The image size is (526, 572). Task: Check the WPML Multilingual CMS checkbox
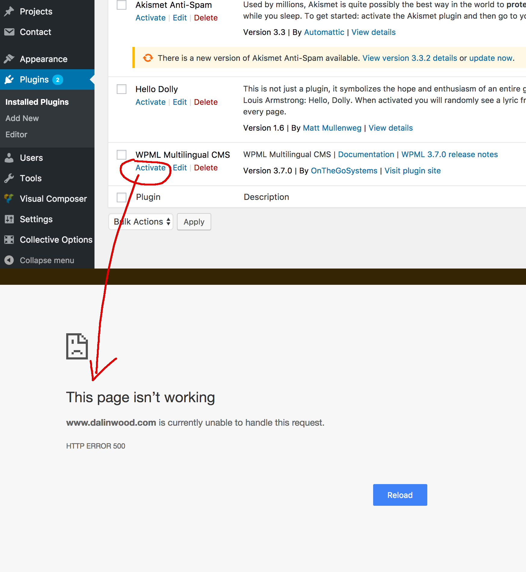coord(122,155)
